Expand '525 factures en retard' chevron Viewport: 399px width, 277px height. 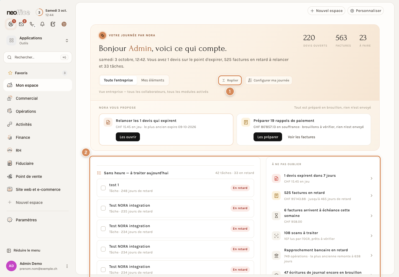[372, 196]
